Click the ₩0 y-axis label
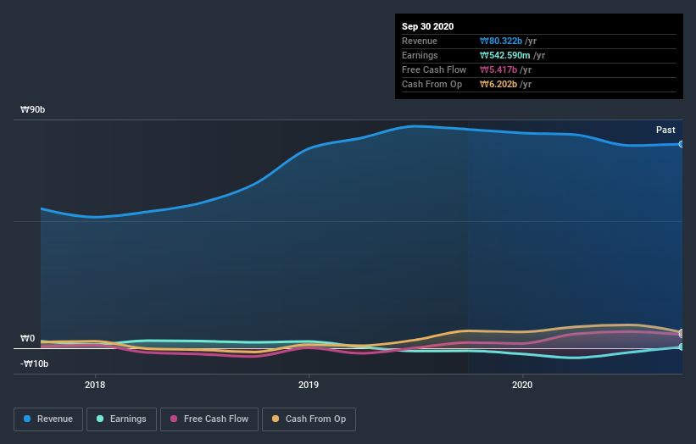Viewport: 696px width, 444px height. 27,338
